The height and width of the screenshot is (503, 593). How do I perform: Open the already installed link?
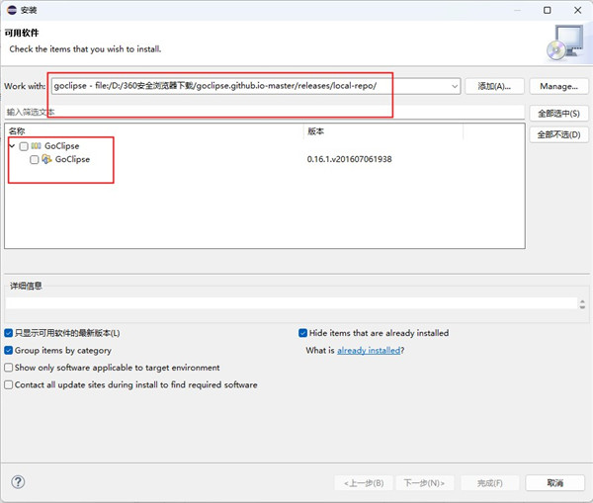369,350
